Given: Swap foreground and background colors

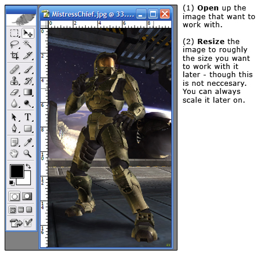Looking at the screenshot, I should (28, 166).
